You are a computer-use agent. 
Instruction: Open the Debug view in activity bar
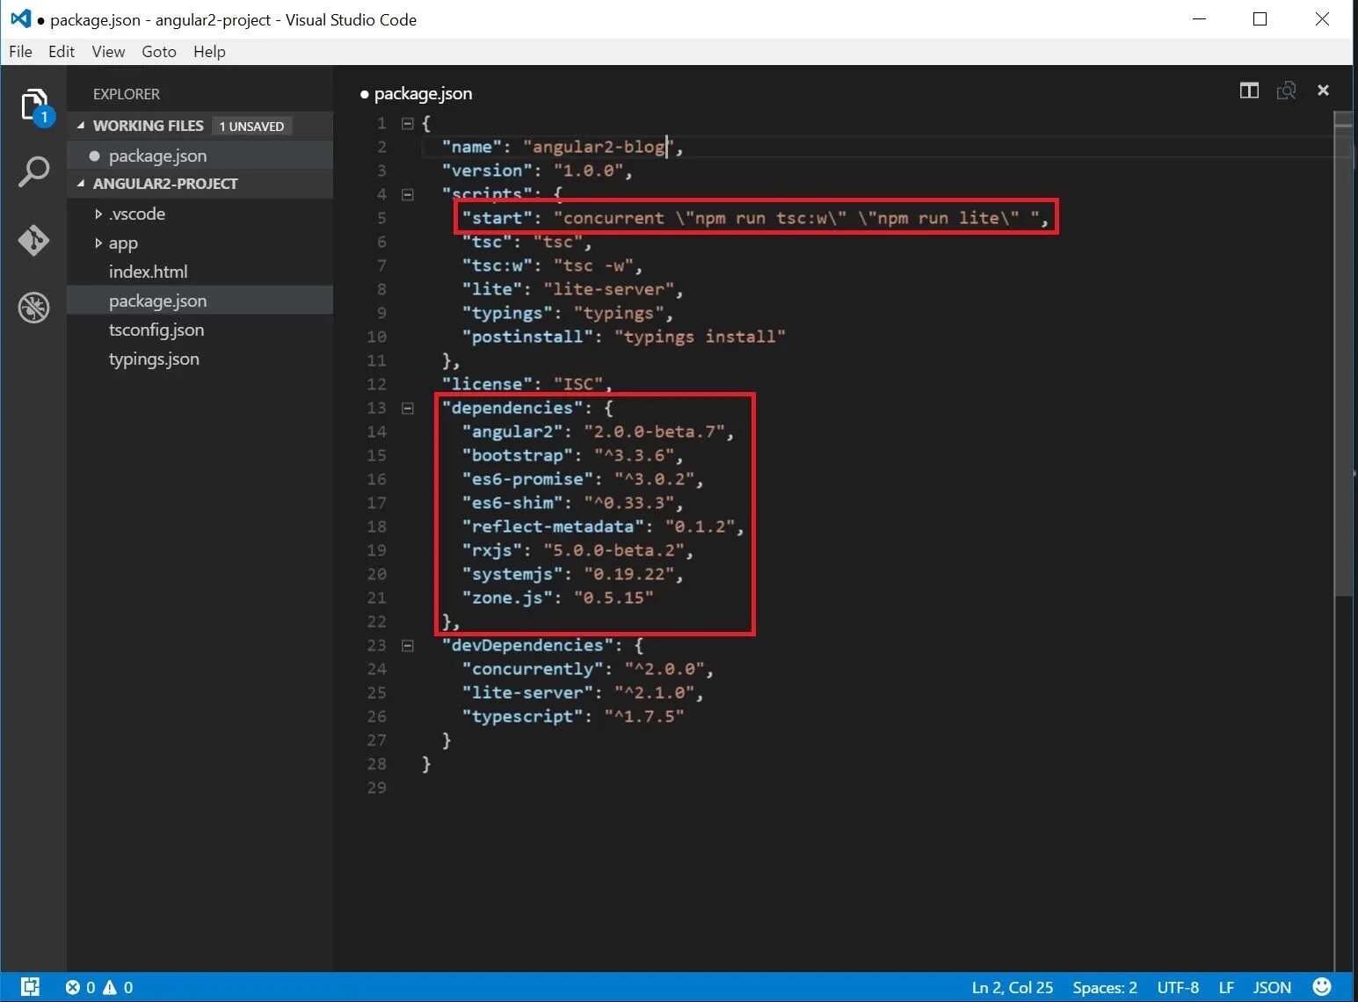(x=34, y=308)
